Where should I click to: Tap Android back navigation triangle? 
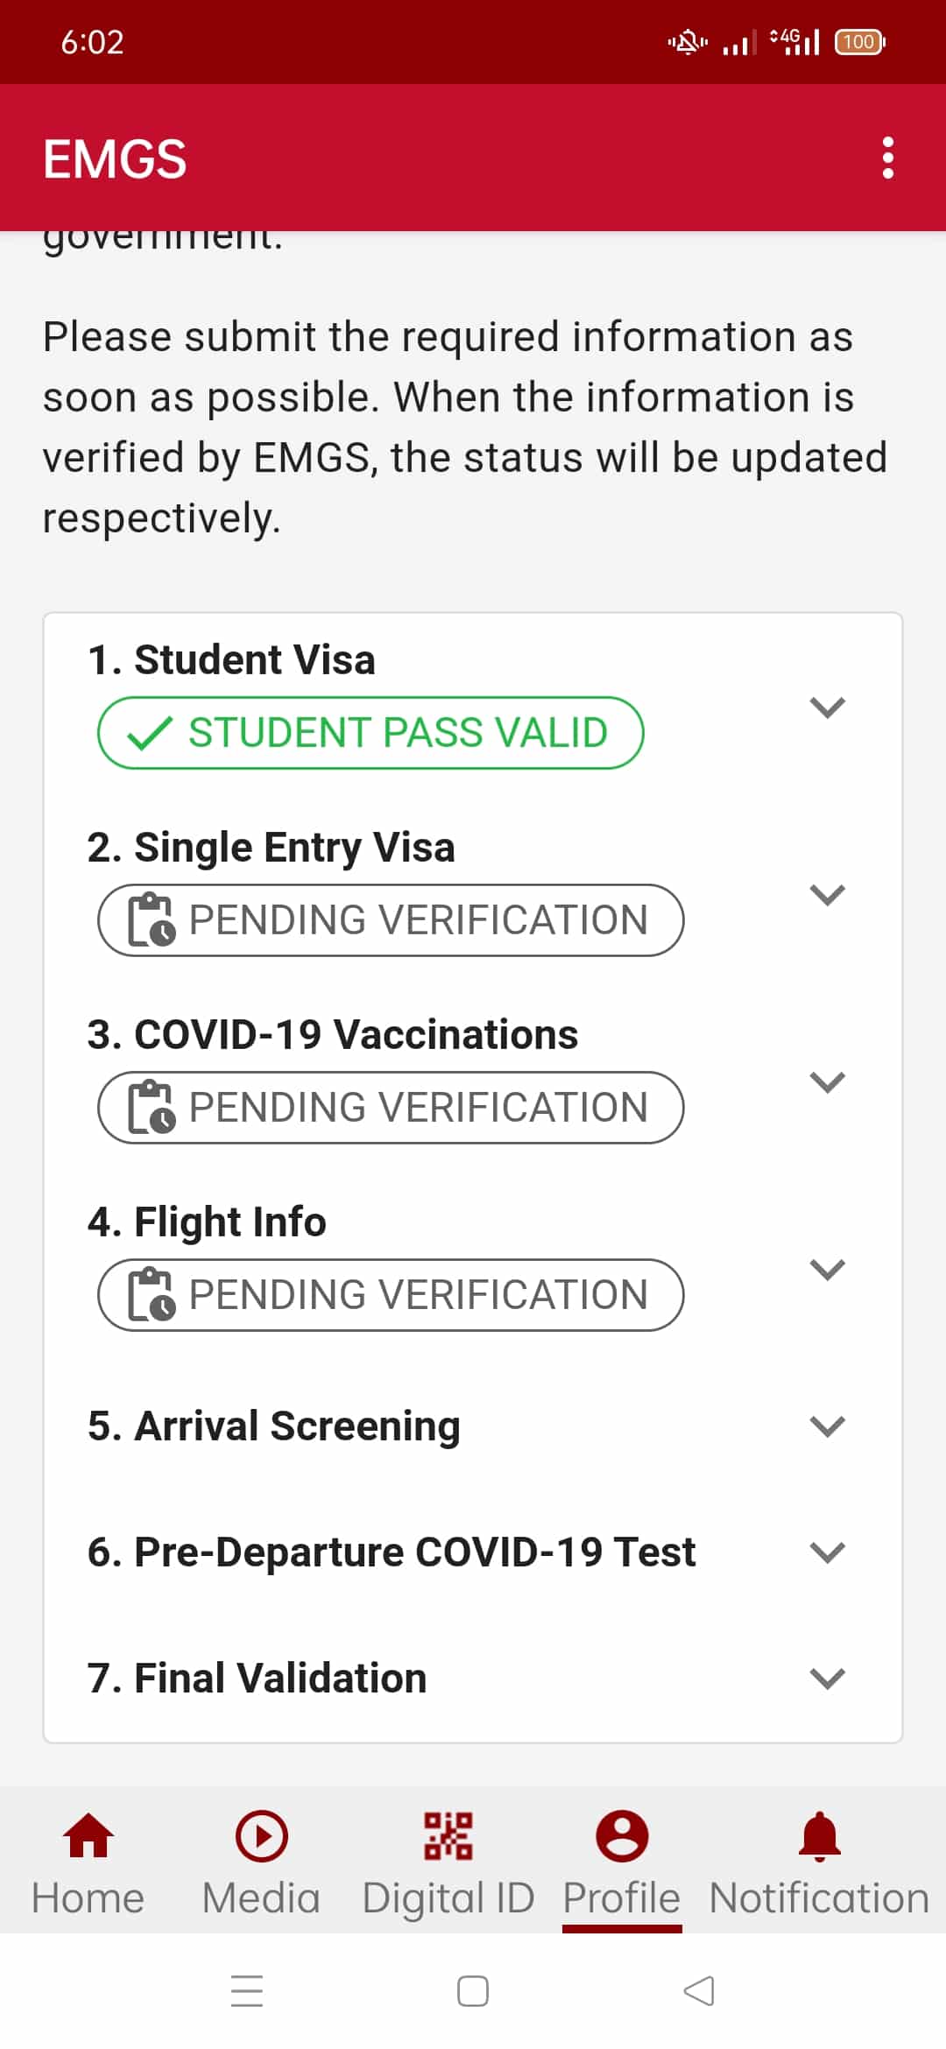tap(698, 1991)
